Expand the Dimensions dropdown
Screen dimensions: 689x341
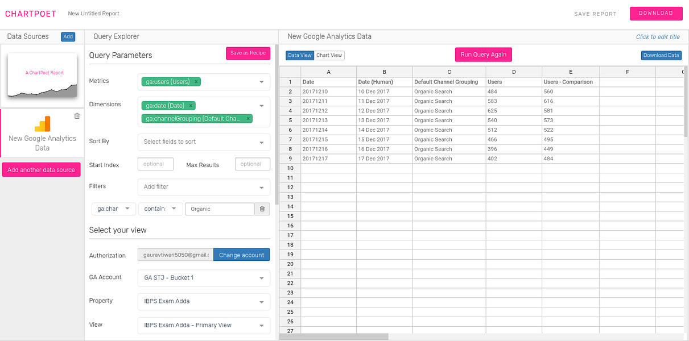click(x=262, y=106)
